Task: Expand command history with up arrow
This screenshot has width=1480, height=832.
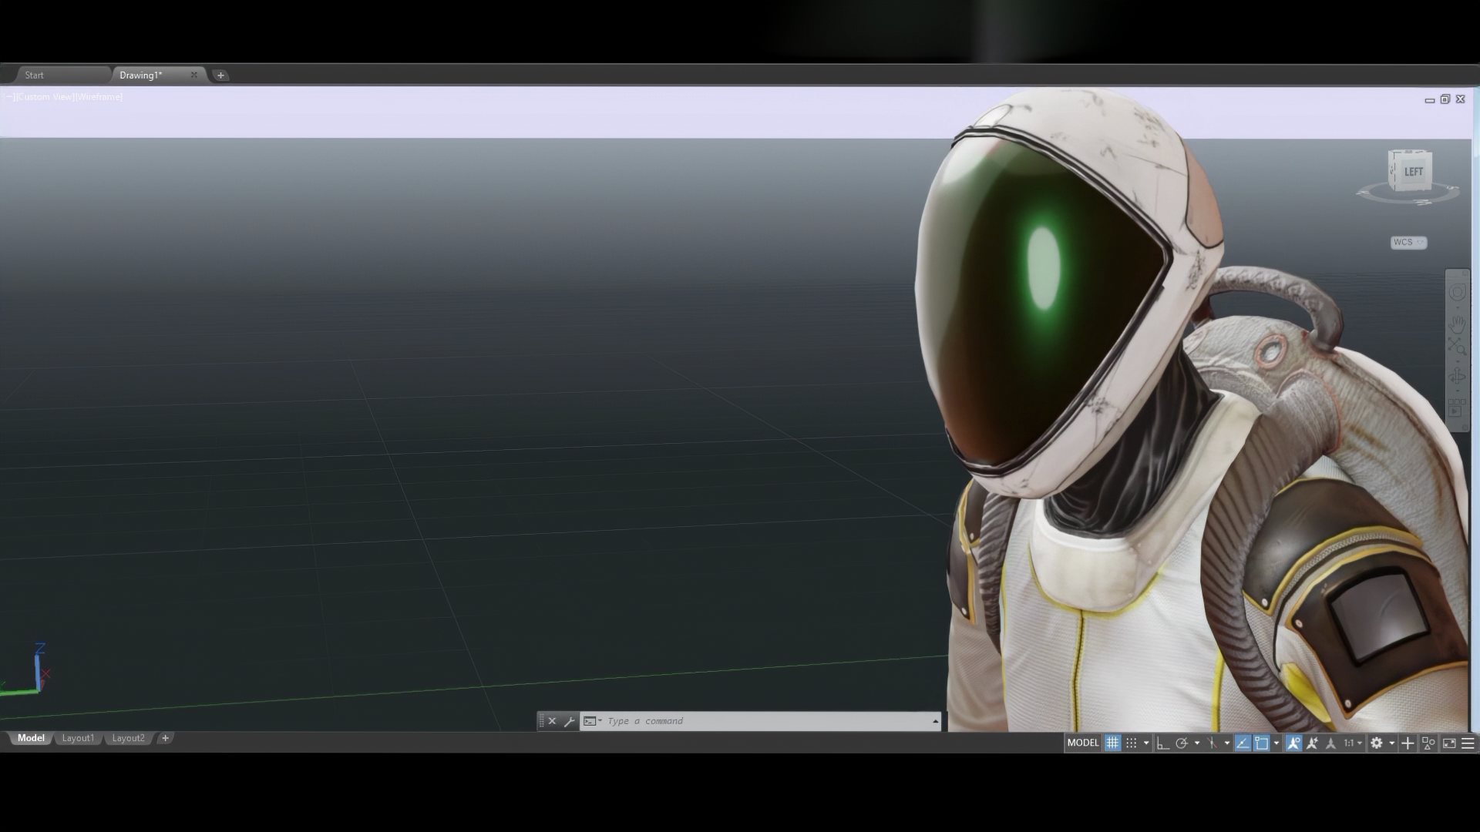Action: pos(935,721)
